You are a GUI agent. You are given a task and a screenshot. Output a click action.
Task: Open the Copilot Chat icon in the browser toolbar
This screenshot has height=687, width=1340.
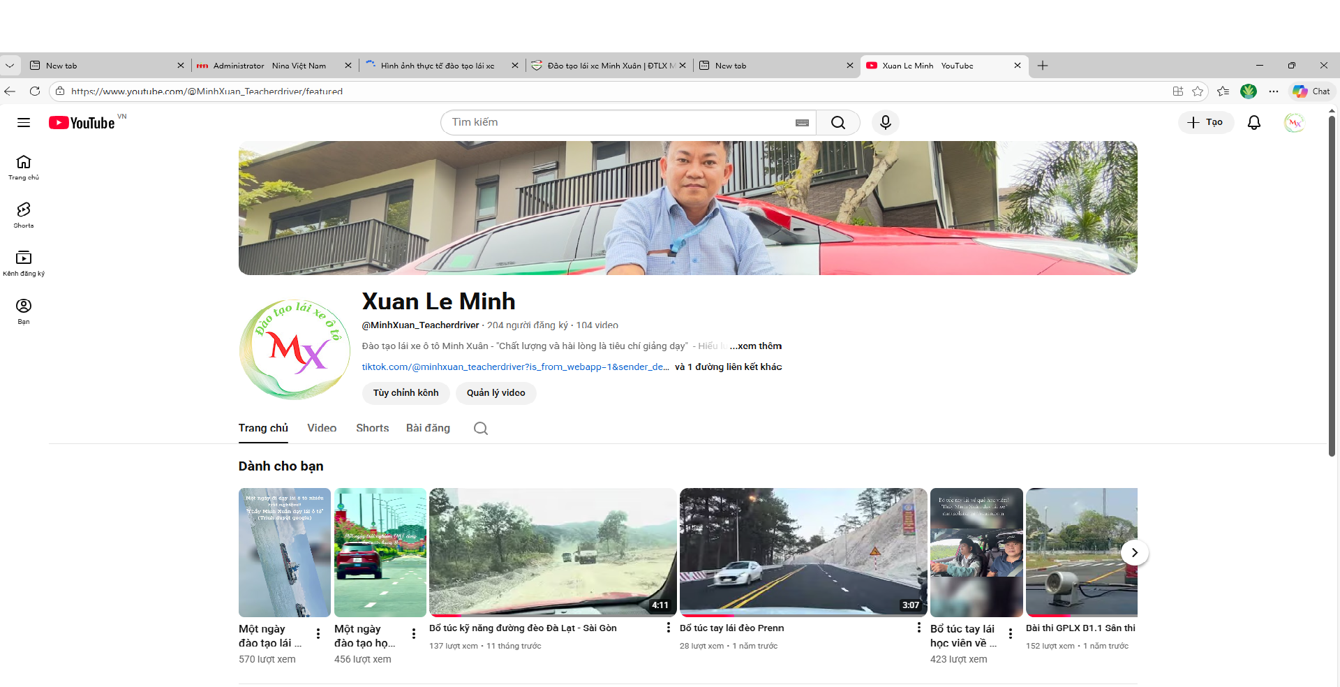1311,91
